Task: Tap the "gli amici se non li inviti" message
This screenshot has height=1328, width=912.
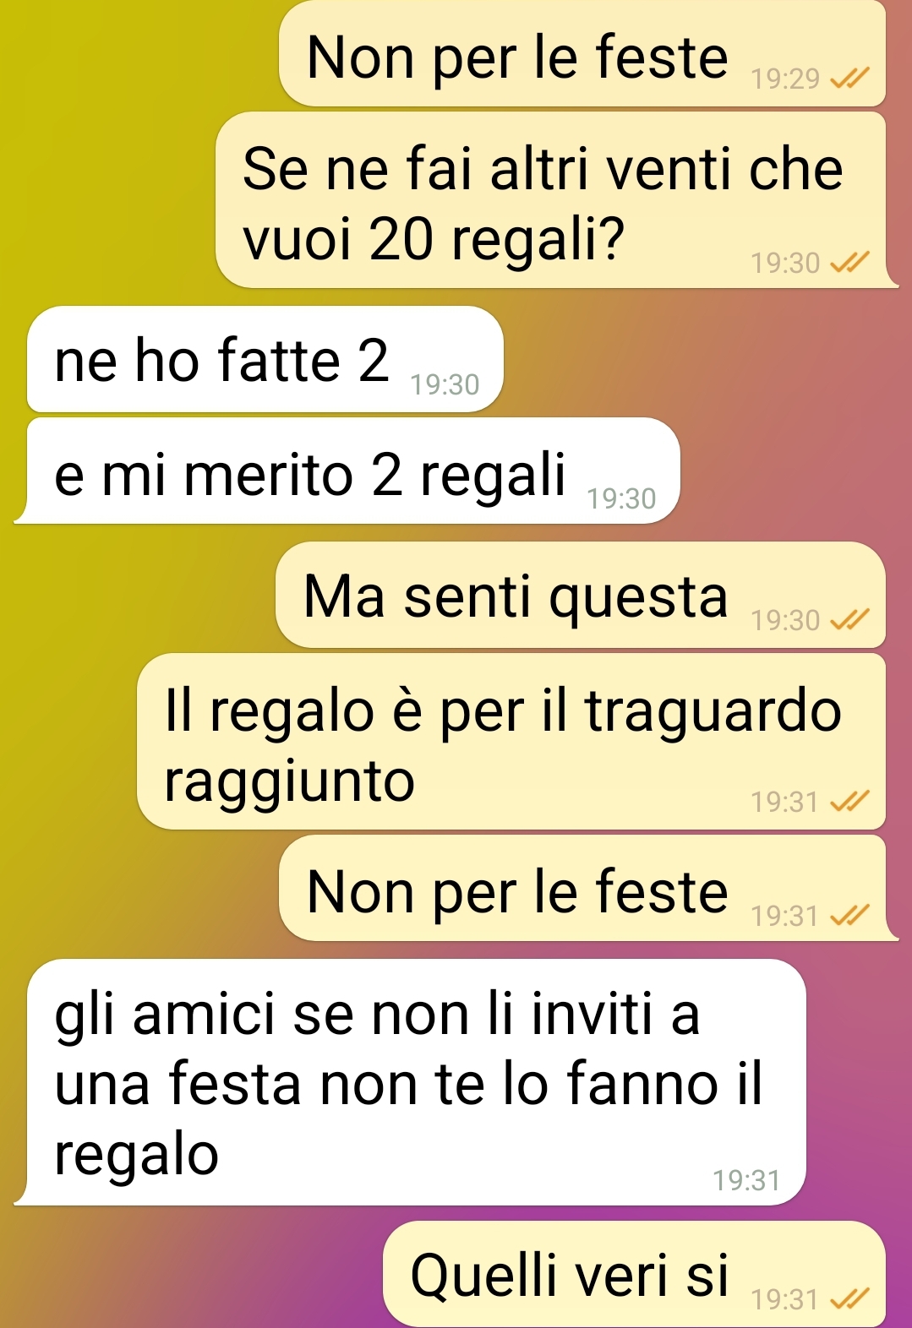Action: click(410, 1082)
